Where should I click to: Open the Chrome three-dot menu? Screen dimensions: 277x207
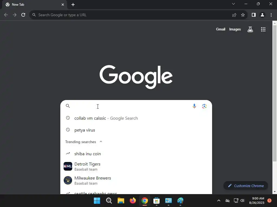pyautogui.click(x=271, y=15)
